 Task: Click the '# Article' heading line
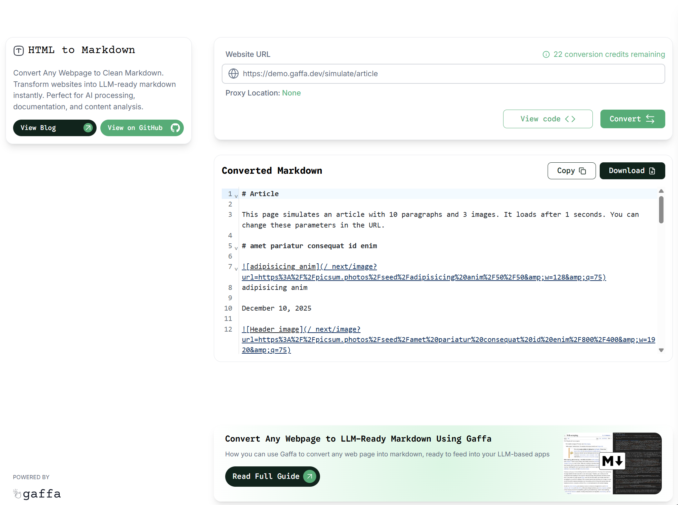click(260, 194)
